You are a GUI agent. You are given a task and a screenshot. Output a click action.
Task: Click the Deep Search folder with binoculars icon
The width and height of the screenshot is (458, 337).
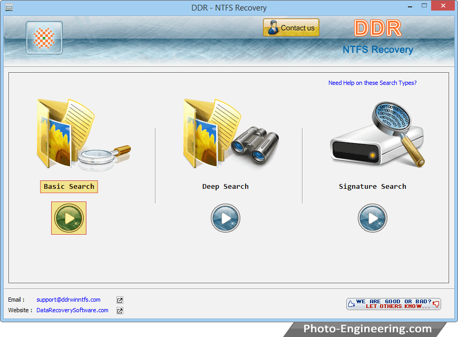click(231, 133)
